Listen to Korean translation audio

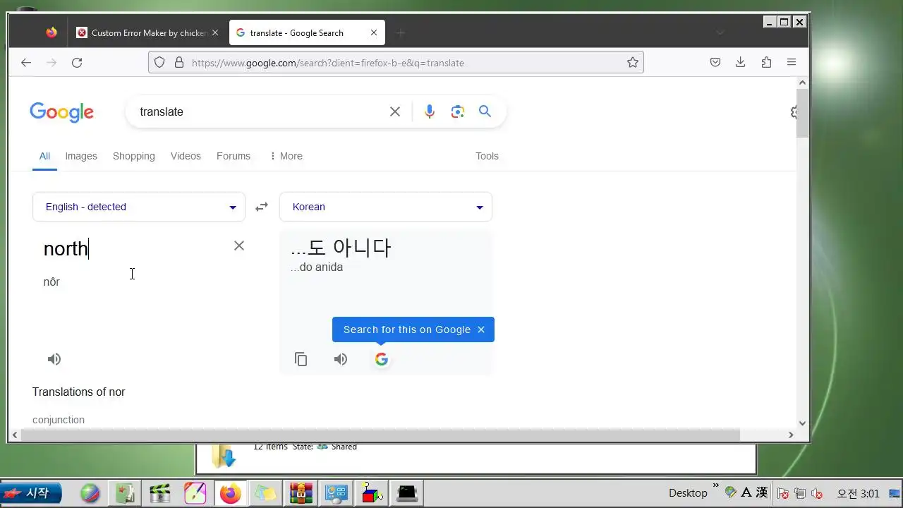341,359
